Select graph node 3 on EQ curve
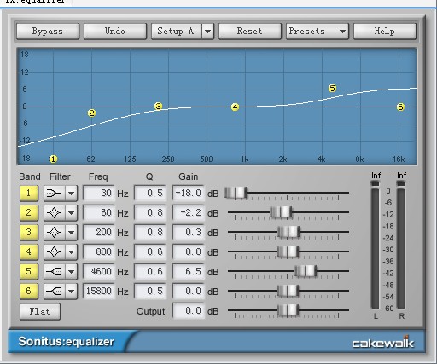Viewport: 437px width, 364px height. [158, 107]
